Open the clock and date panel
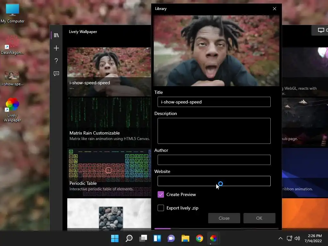The image size is (328, 246). [x=313, y=238]
